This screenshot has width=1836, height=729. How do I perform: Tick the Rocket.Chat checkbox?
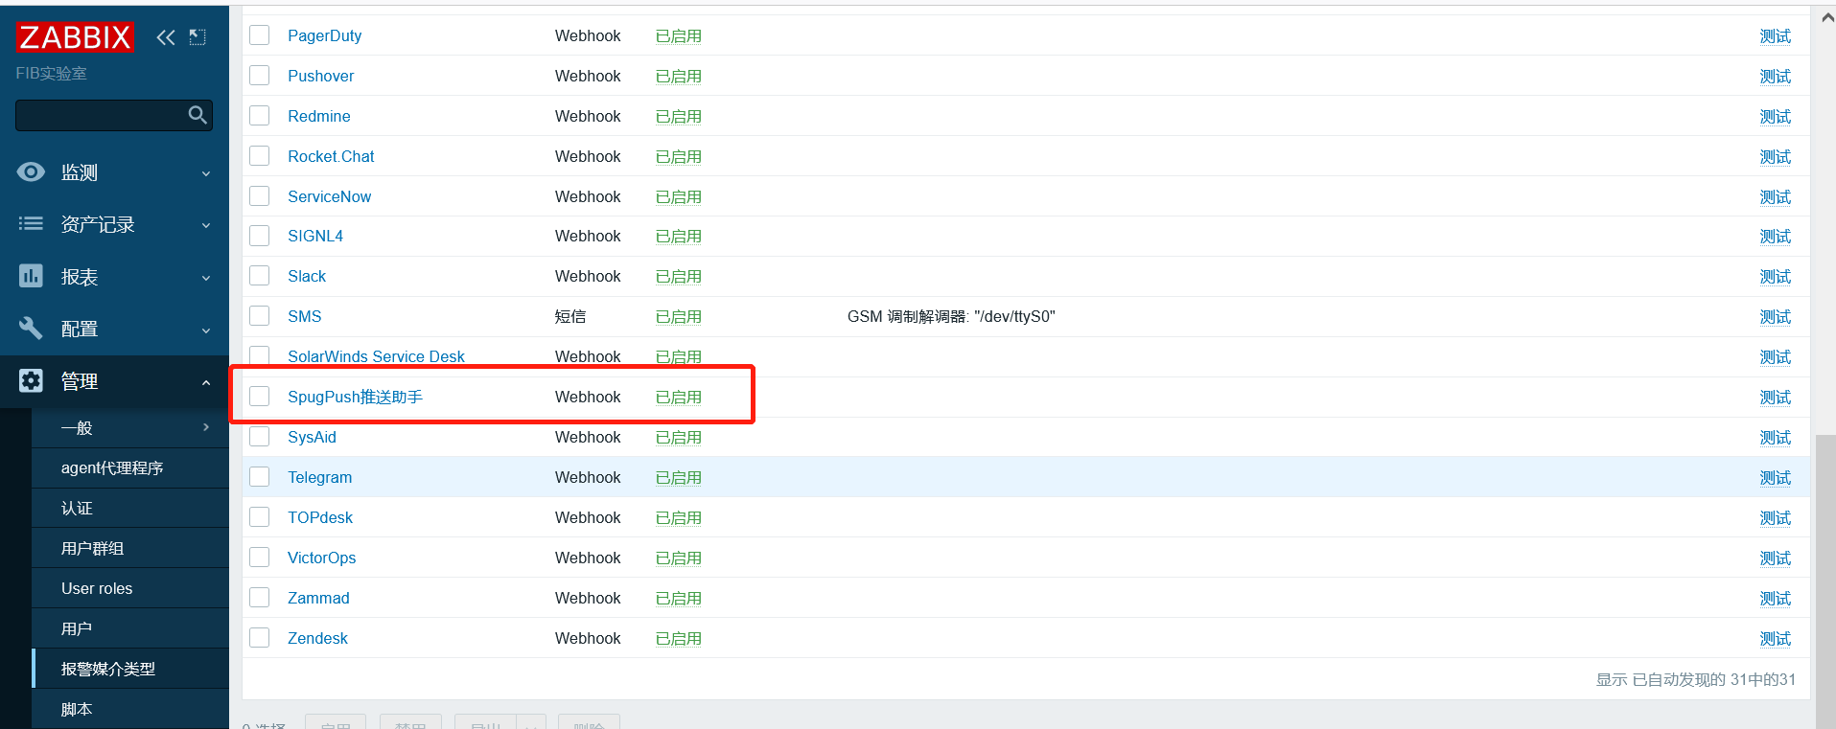260,156
